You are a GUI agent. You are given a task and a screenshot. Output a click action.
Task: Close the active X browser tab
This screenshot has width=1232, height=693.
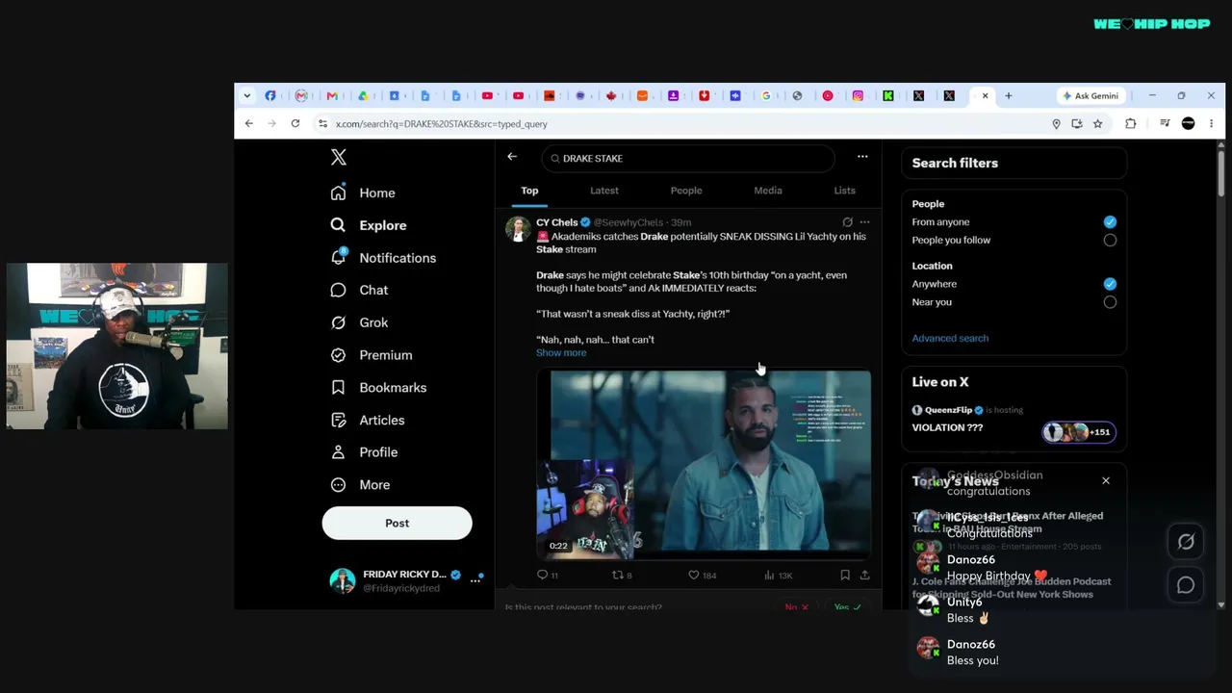[x=985, y=96]
